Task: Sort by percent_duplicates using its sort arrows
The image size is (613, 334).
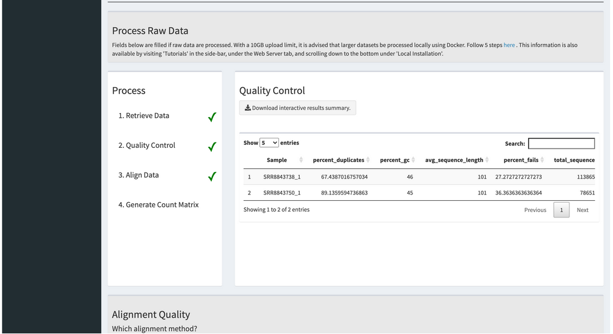Action: (368, 160)
